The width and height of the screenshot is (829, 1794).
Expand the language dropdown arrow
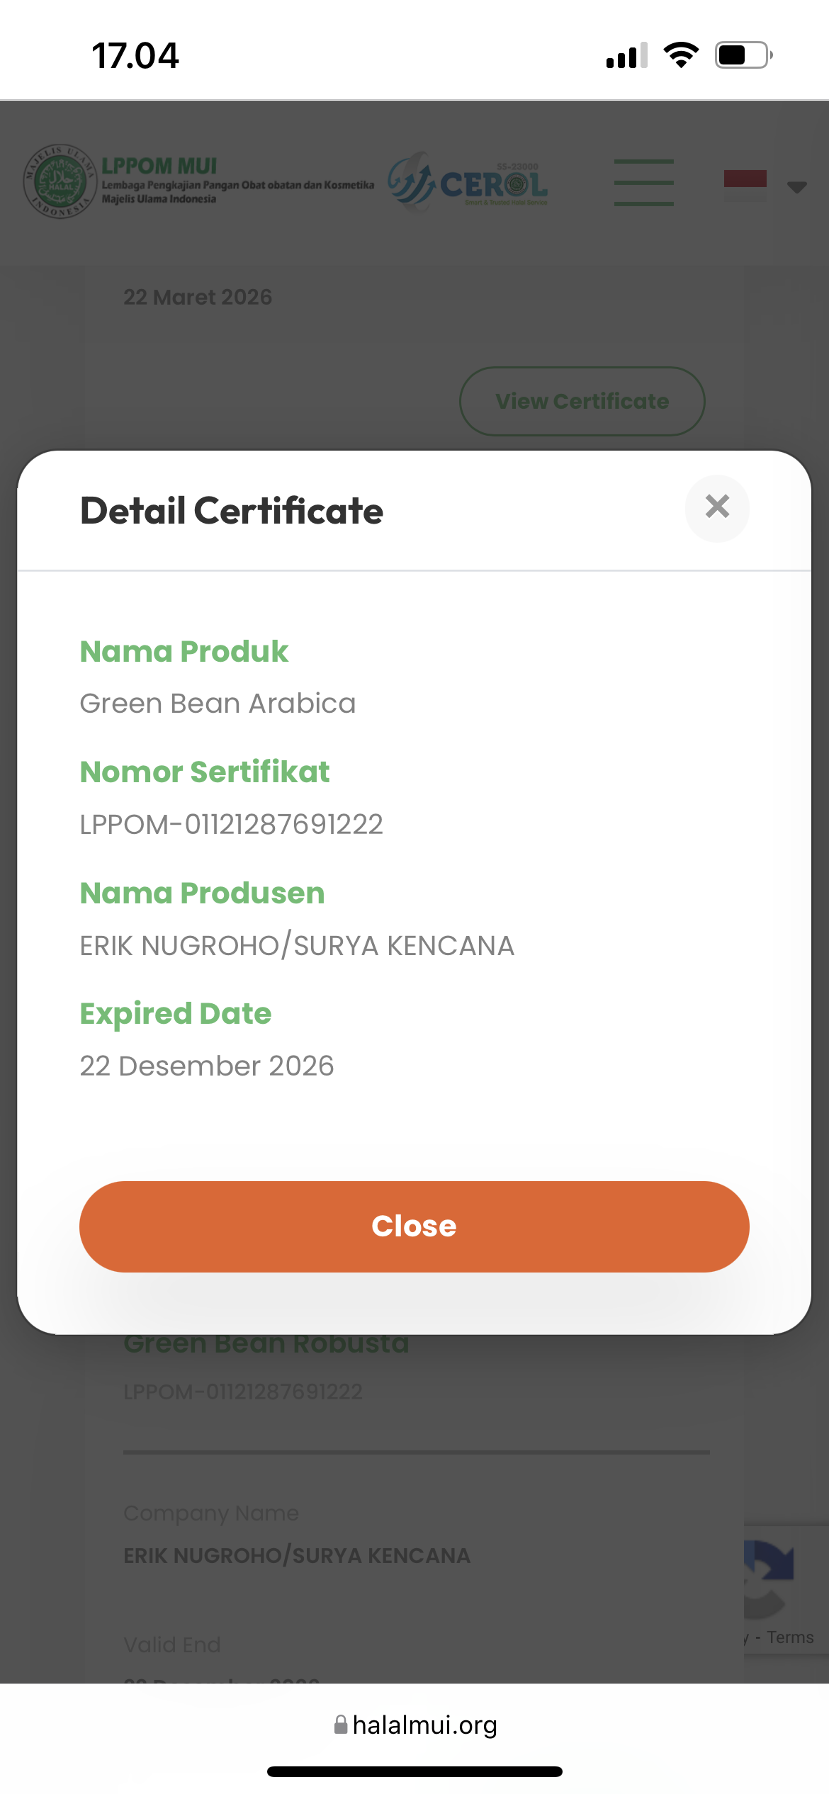(797, 187)
